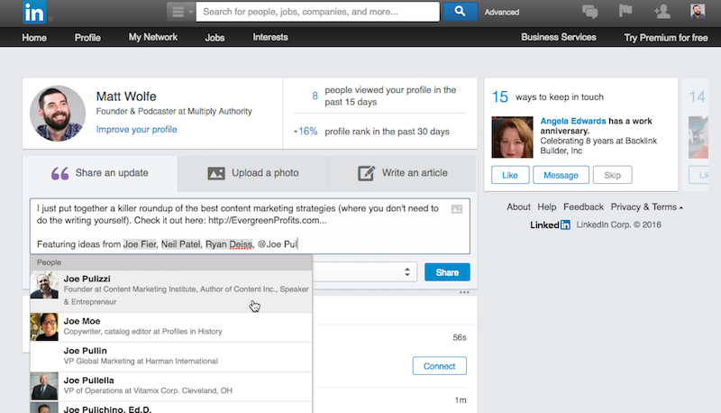Image resolution: width=721 pixels, height=413 pixels.
Task: Select the Write an article tab
Action: (403, 173)
